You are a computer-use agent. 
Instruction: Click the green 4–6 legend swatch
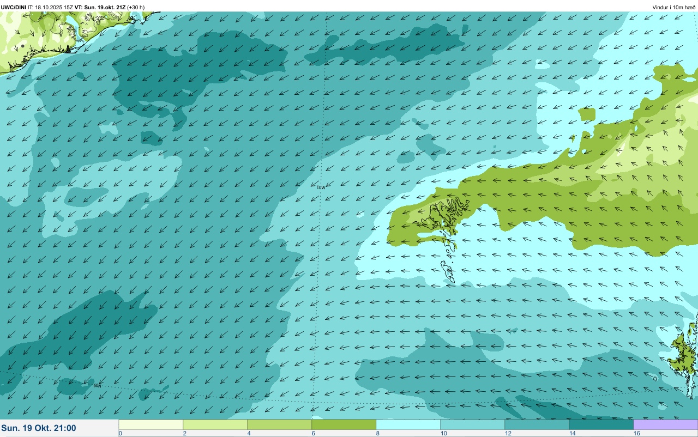[x=280, y=424]
